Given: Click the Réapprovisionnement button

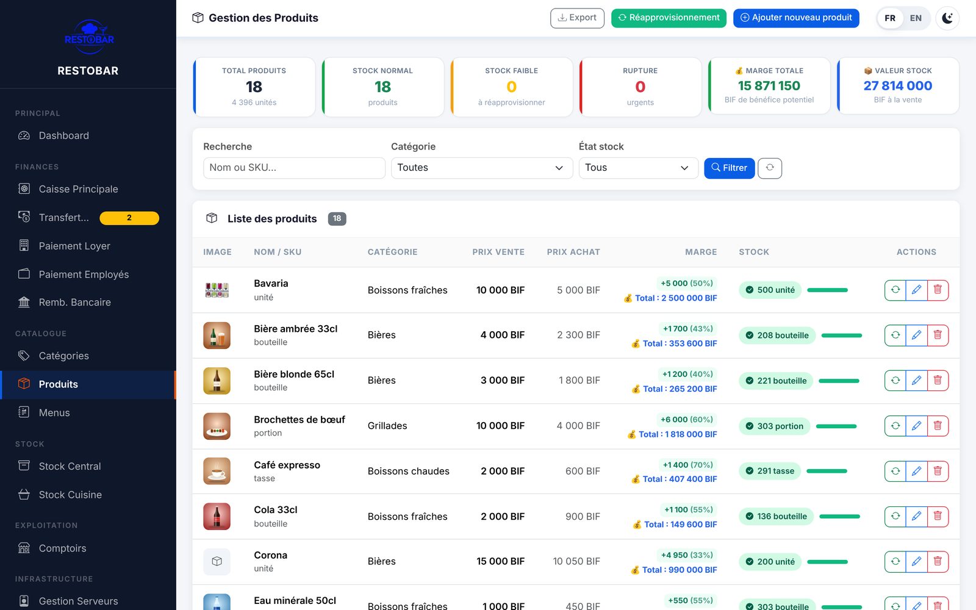Looking at the screenshot, I should point(669,18).
